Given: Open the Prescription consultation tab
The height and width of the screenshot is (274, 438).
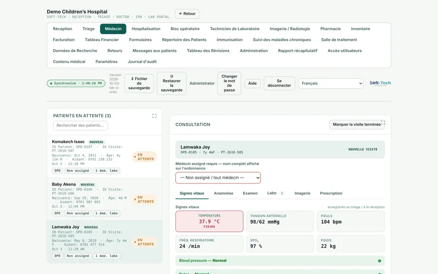Looking at the screenshot, I should point(331,193).
